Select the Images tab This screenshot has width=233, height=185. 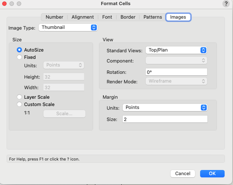point(178,17)
